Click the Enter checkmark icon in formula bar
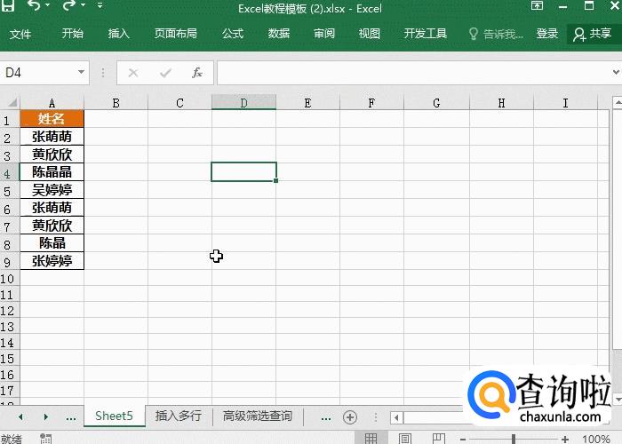Viewport: 622px width, 444px height. [165, 73]
